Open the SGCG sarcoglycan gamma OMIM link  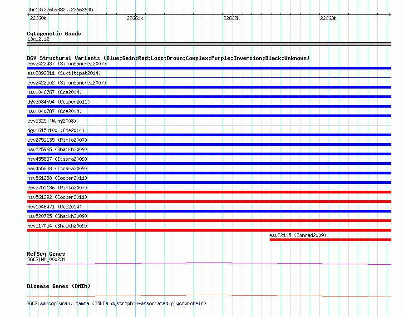point(116,303)
